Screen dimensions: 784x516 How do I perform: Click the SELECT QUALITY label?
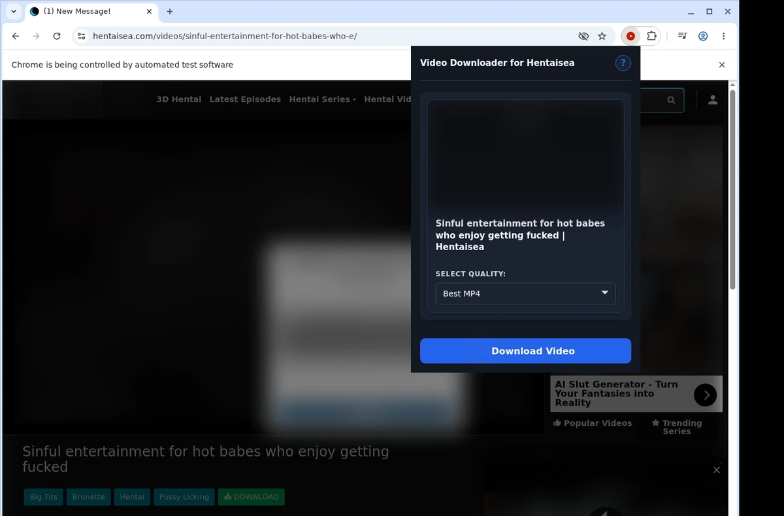(x=470, y=274)
